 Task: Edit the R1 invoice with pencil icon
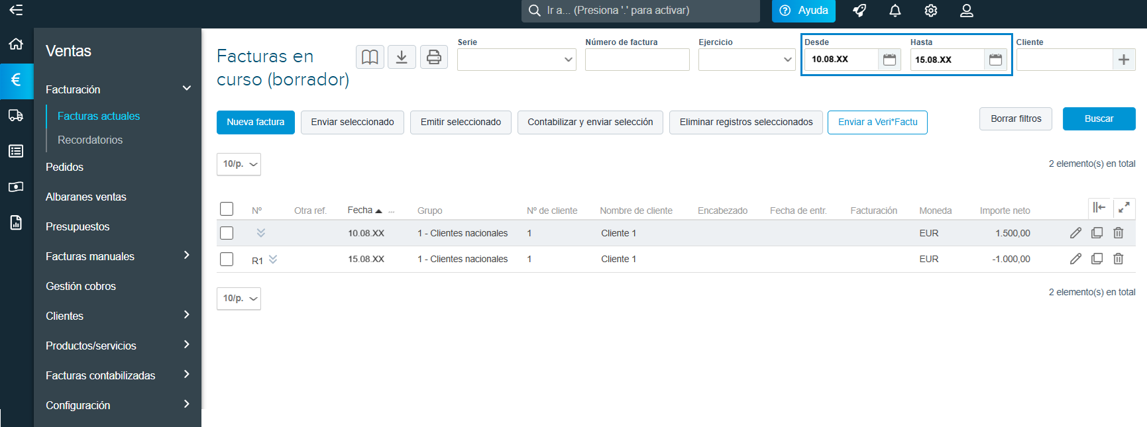1075,259
